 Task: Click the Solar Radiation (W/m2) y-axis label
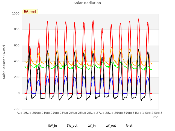4,62
